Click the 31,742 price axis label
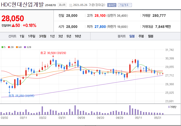Viewport: 181px width, 126px height. coord(170,50)
